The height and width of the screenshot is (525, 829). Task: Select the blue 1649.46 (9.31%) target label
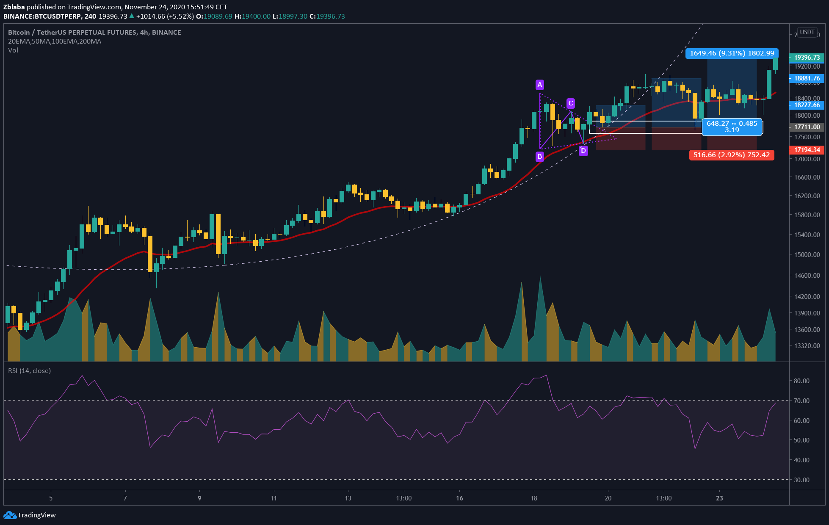click(732, 53)
